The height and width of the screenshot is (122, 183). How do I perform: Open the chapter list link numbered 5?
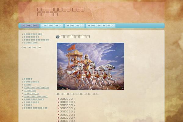pyautogui.click(x=67, y=112)
